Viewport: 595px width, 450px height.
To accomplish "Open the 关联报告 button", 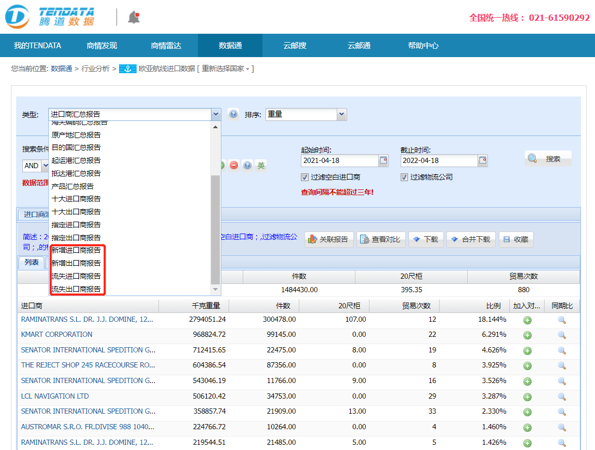I will click(329, 239).
